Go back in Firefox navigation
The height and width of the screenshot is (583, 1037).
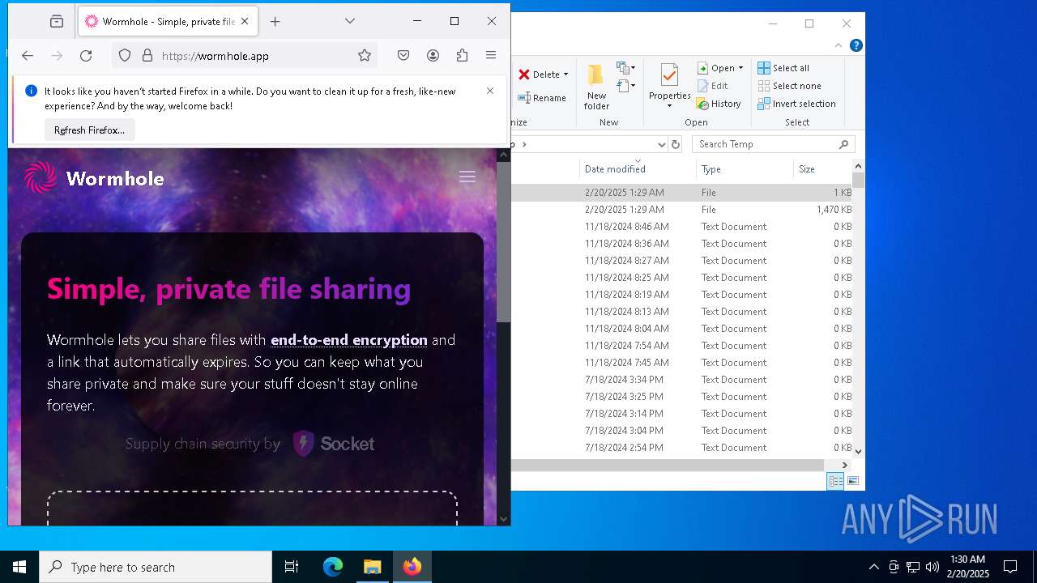(28, 56)
